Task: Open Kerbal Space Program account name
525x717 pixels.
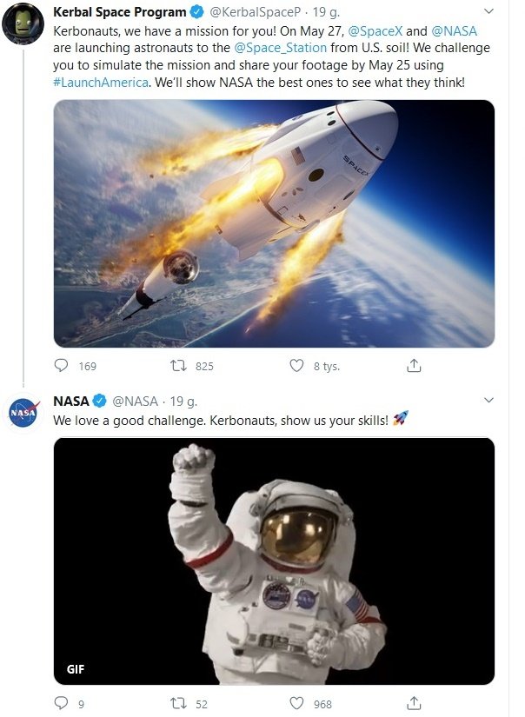Action: coord(120,12)
